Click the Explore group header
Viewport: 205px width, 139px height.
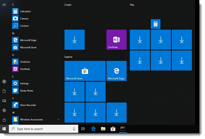coord(68,57)
